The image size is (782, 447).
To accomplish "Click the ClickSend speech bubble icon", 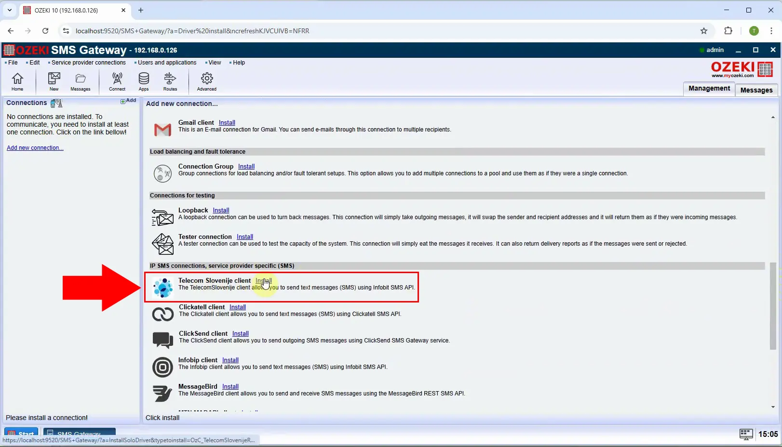I will click(x=162, y=340).
